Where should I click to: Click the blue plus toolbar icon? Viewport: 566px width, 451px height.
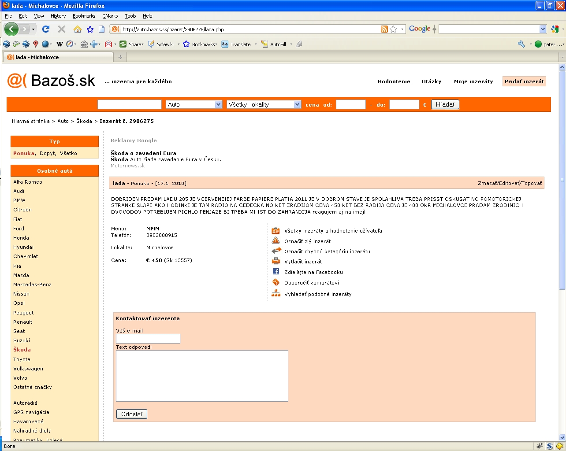(94, 44)
